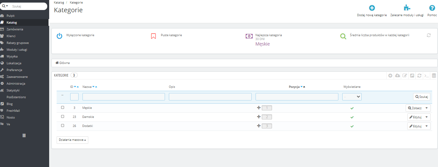Sort by Pozycja descending arrow
438x167 pixels.
[x=301, y=87]
